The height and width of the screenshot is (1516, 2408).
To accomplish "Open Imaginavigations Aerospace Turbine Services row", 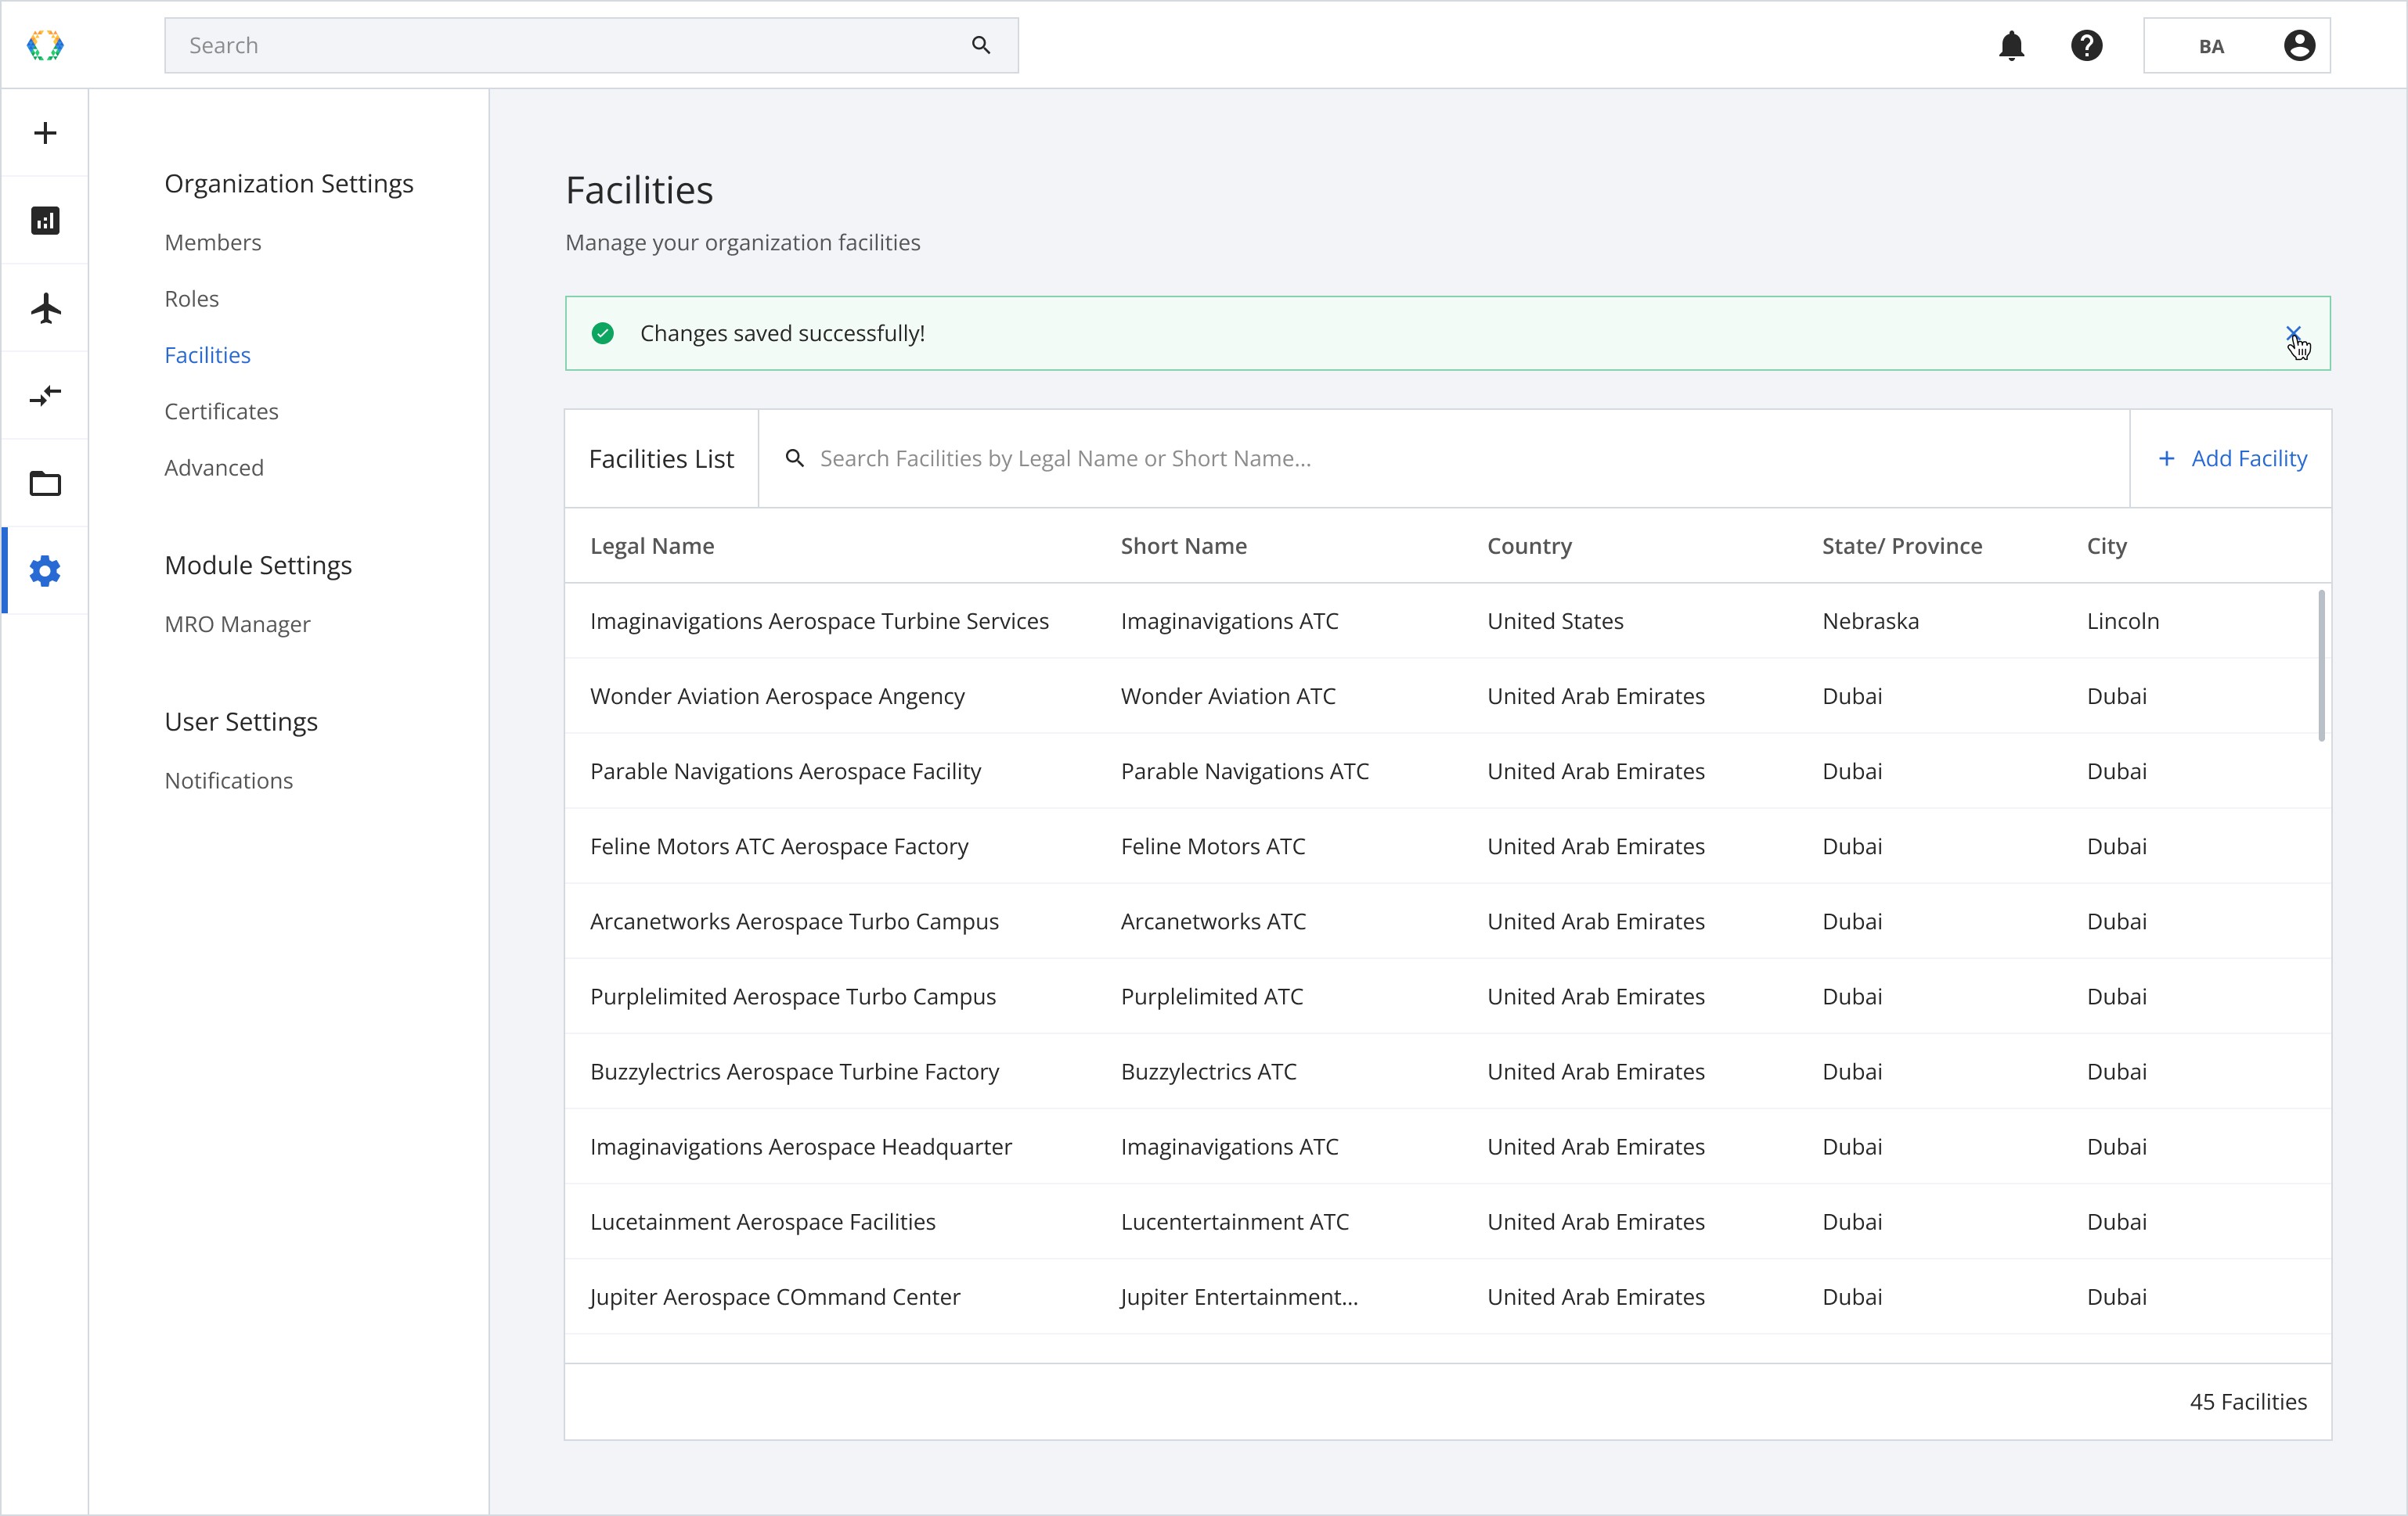I will [x=1448, y=620].
